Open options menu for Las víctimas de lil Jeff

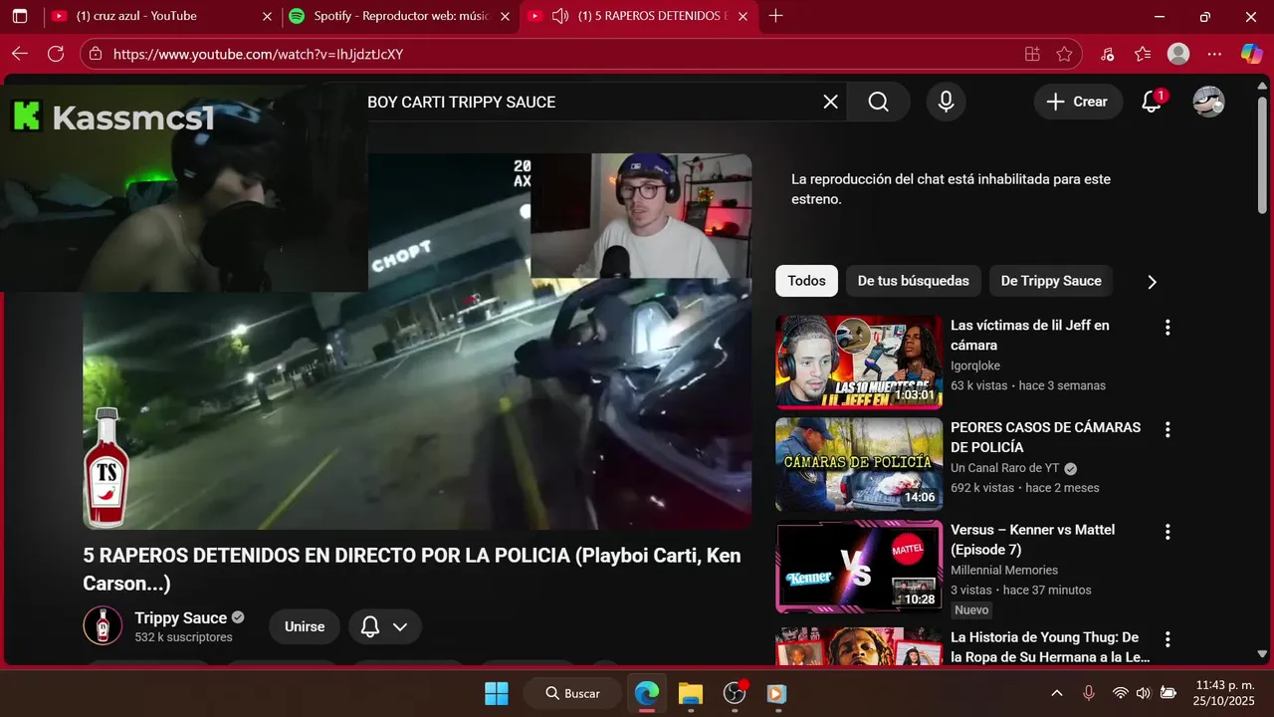click(x=1168, y=328)
